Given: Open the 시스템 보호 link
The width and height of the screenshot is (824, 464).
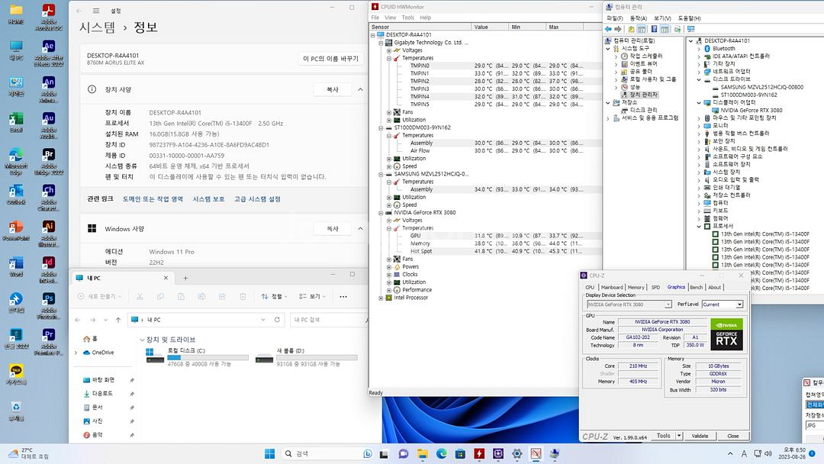Looking at the screenshot, I should (208, 199).
